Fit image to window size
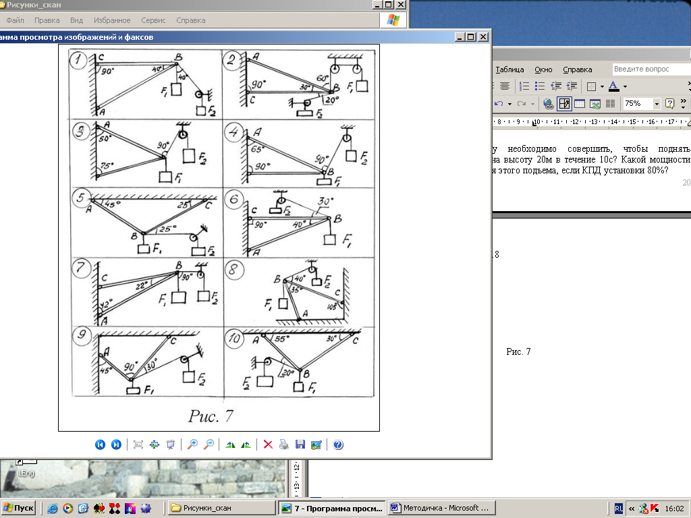This screenshot has width=691, height=518. pyautogui.click(x=155, y=444)
